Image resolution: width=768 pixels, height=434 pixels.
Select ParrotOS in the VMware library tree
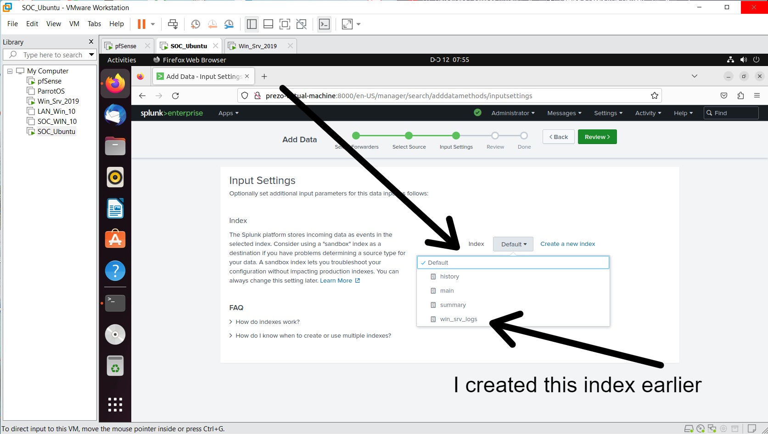(x=51, y=91)
